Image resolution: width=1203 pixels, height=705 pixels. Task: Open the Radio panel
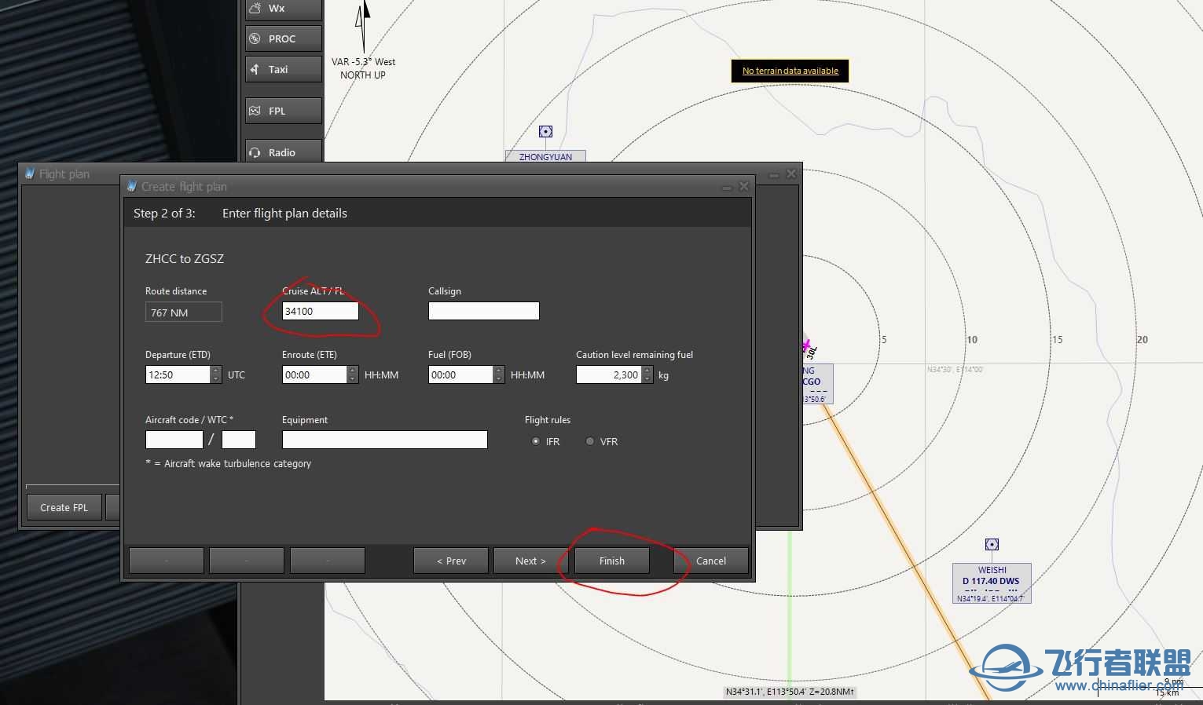tap(282, 152)
